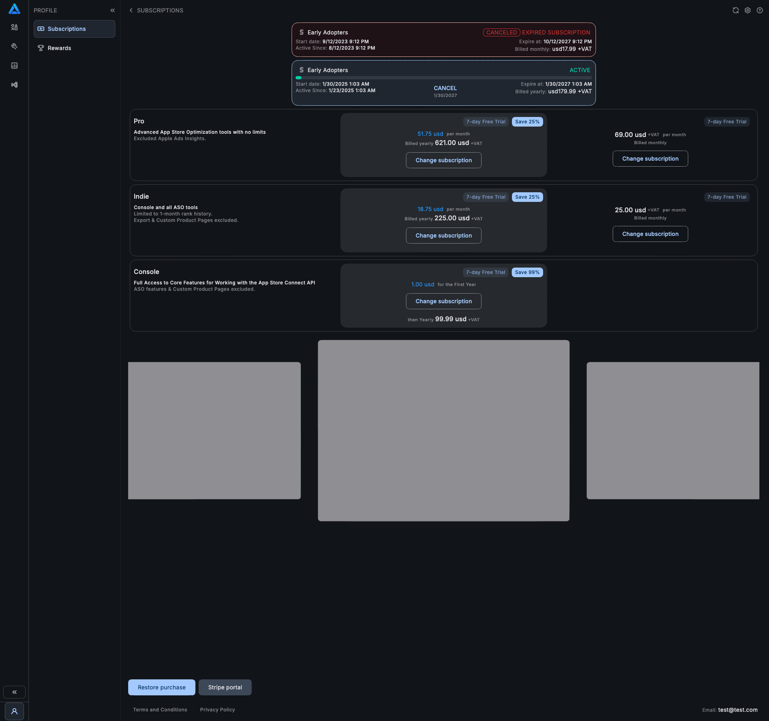Select the Rewards menu item
This screenshot has height=721, width=769.
pyautogui.click(x=59, y=48)
